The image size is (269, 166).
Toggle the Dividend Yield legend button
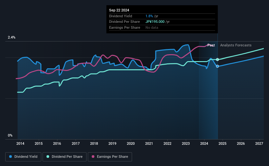point(23,157)
